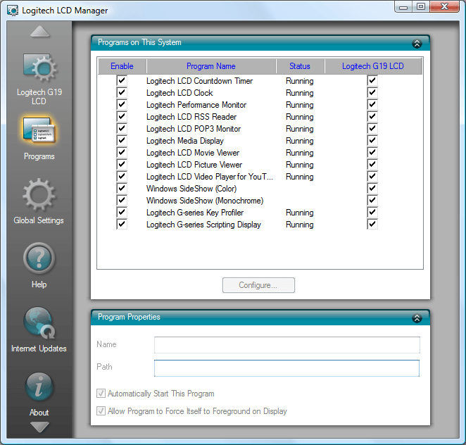Image resolution: width=466 pixels, height=445 pixels.
Task: Open the Logitech G19 LCD sidebar icon
Action: coord(39,68)
